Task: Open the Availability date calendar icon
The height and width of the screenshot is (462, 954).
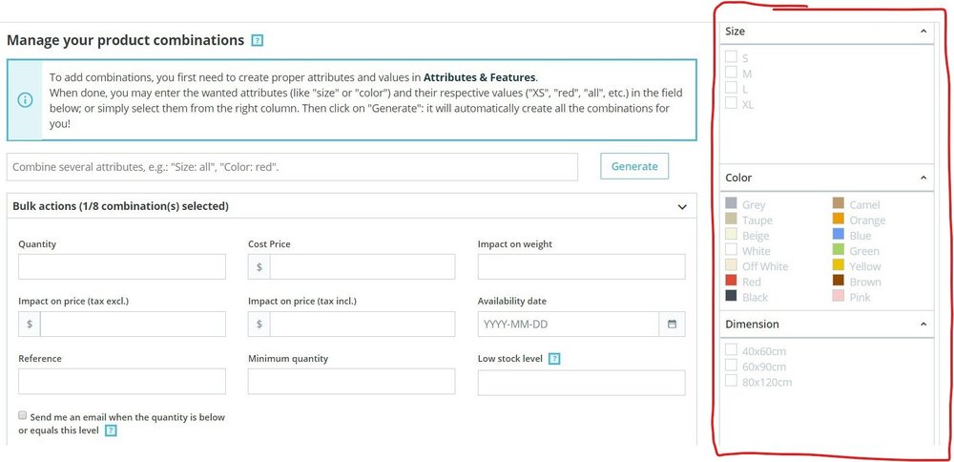Action: click(672, 325)
